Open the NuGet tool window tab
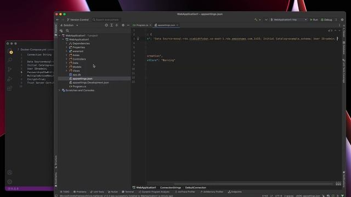Image resolution: width=351 pixels, height=197 pixels. tap(113, 192)
